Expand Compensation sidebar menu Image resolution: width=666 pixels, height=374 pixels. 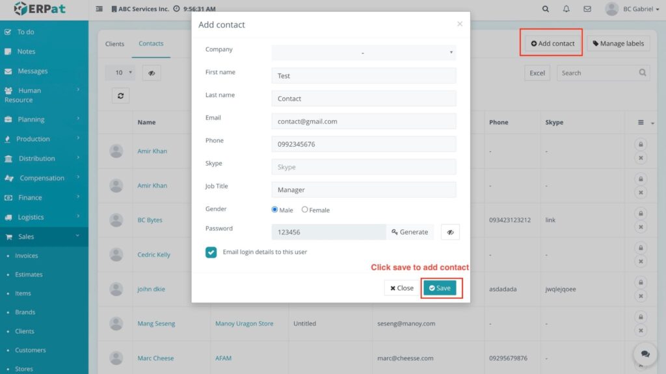[44, 178]
